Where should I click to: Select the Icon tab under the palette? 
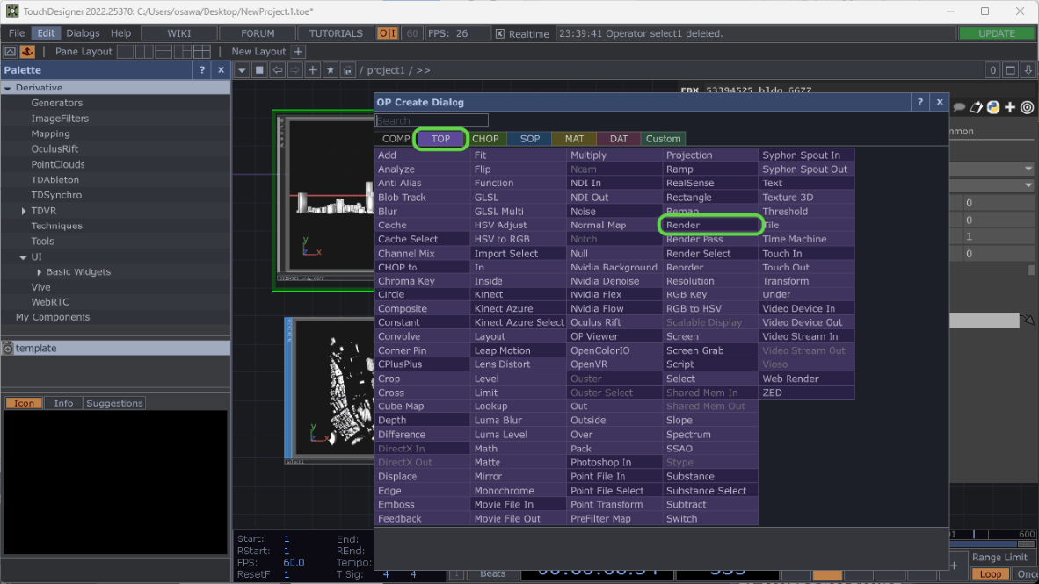pos(24,403)
